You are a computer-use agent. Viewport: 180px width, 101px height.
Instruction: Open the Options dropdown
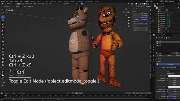coord(148,6)
